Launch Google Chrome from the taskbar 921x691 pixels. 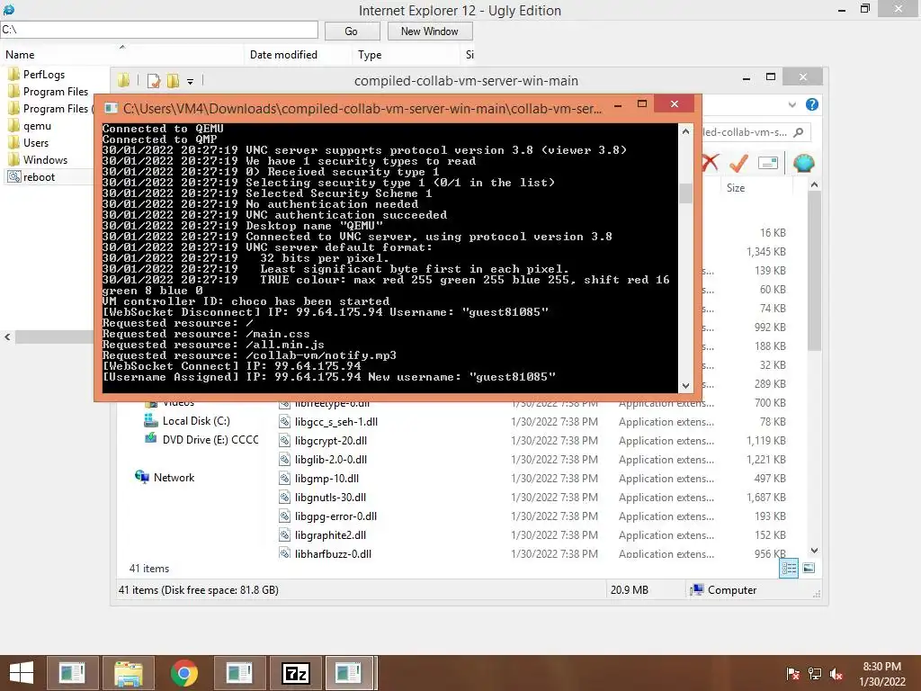(183, 673)
